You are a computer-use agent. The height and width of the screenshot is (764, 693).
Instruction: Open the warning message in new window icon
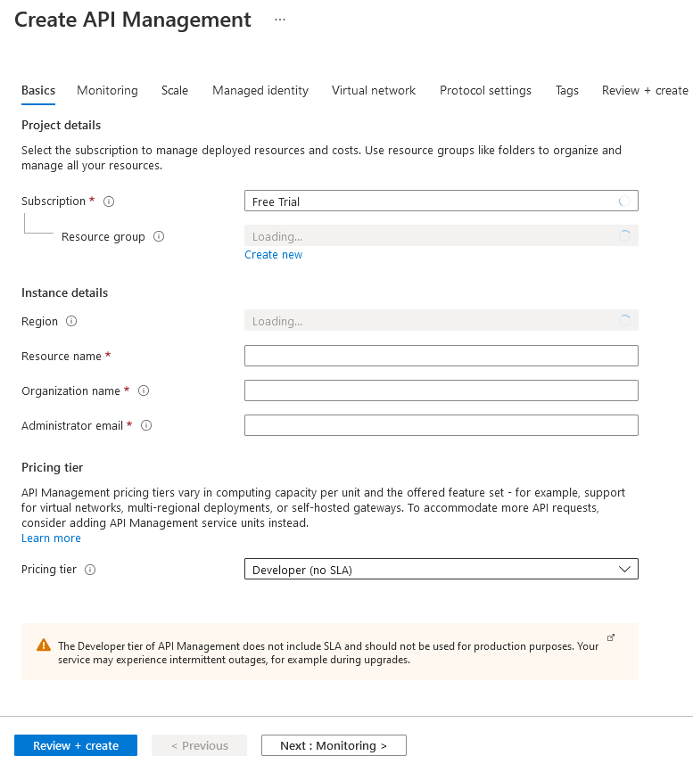[610, 636]
